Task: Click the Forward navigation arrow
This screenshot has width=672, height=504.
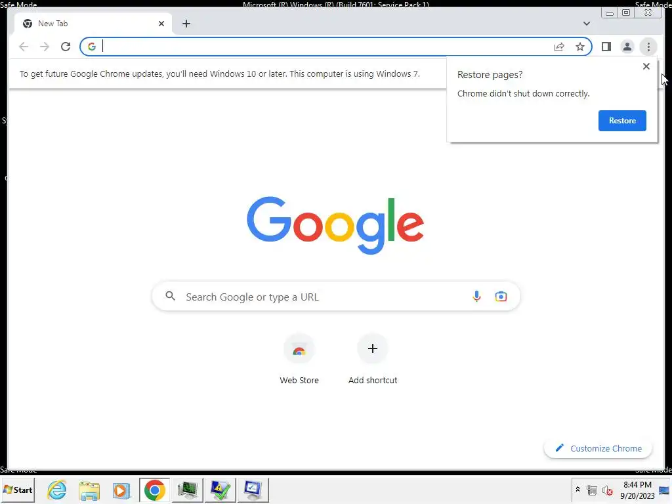Action: (x=45, y=47)
